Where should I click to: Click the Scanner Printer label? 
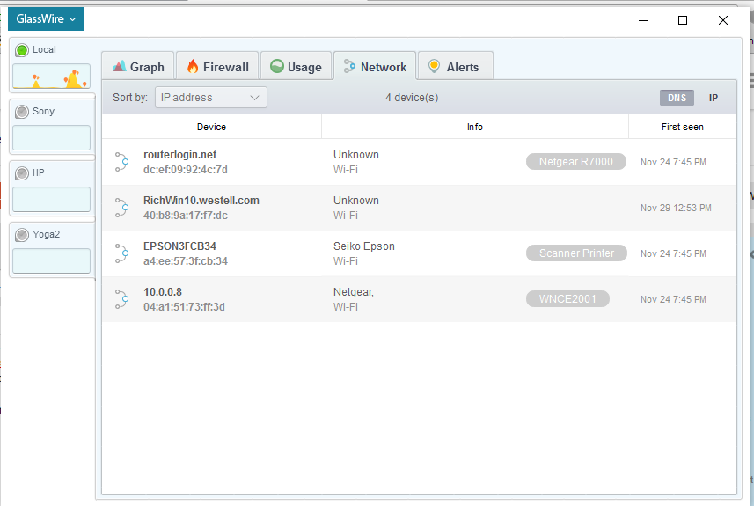[x=576, y=253]
